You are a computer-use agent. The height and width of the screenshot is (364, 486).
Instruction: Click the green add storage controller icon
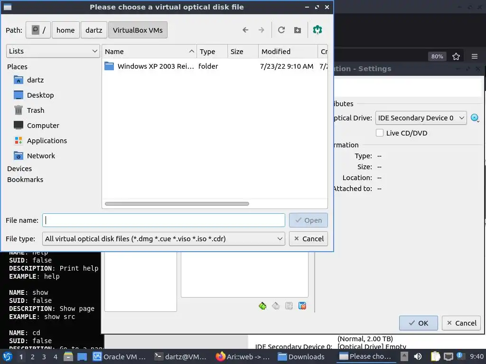click(262, 306)
